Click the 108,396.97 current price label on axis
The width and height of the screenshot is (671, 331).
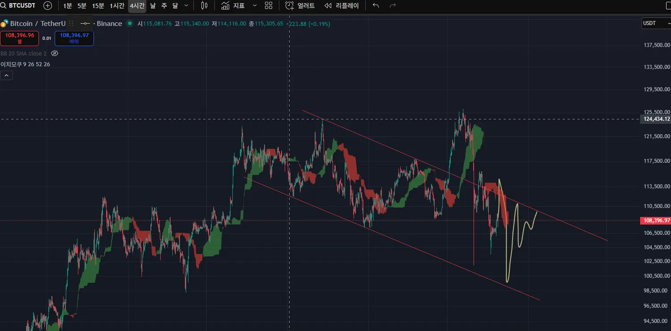(656, 221)
